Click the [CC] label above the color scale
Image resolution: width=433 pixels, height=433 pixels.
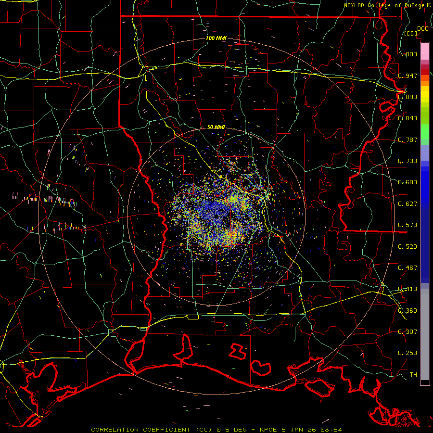[x=411, y=33]
